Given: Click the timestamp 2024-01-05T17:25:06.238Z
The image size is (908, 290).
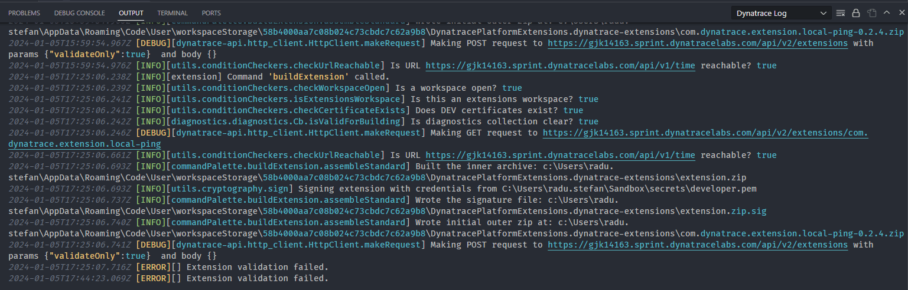Looking at the screenshot, I should (70, 77).
